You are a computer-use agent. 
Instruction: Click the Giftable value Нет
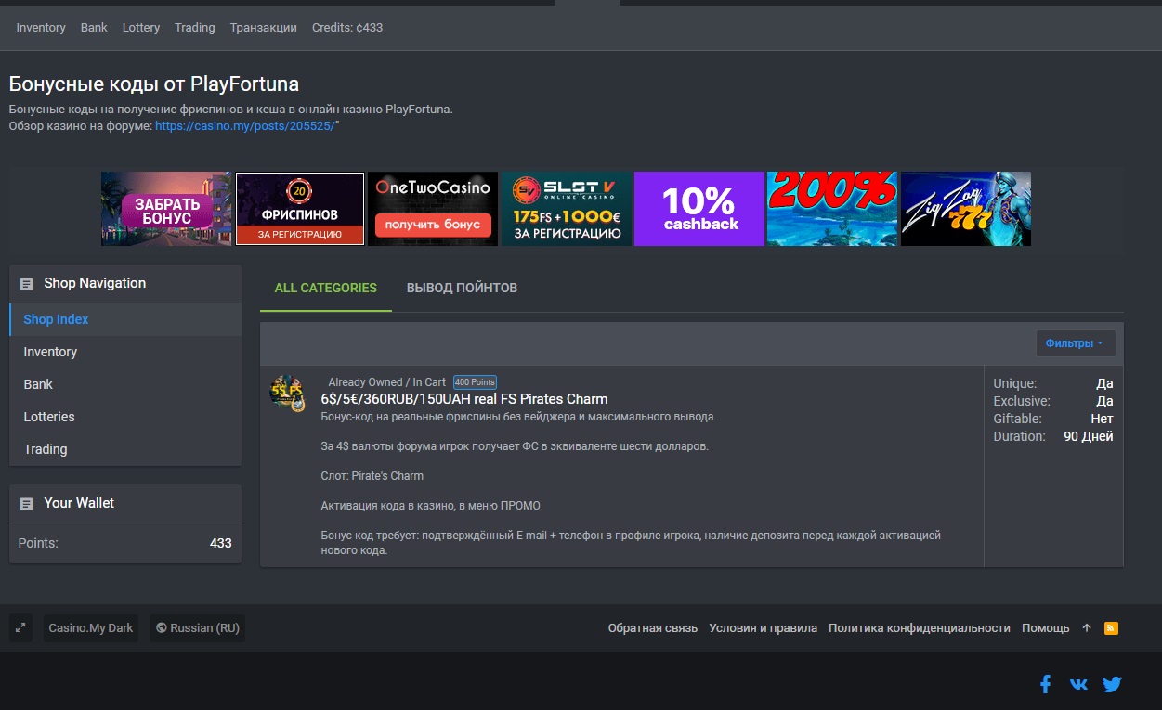[x=1102, y=419]
